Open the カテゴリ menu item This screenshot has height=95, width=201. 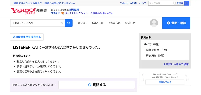pos(83,23)
